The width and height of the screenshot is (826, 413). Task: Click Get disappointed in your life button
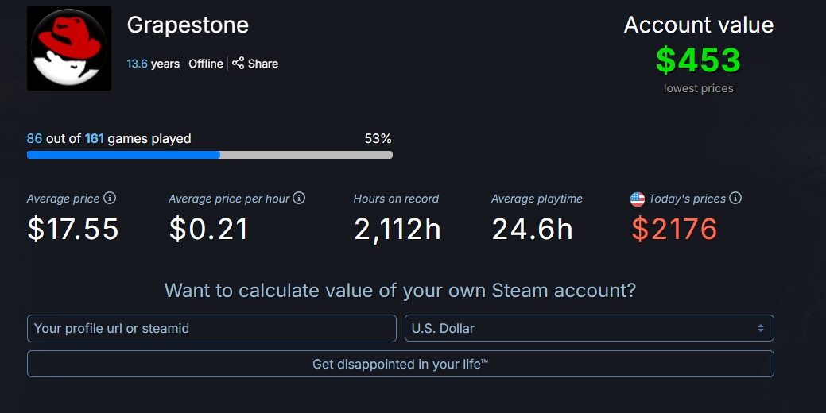pos(401,364)
